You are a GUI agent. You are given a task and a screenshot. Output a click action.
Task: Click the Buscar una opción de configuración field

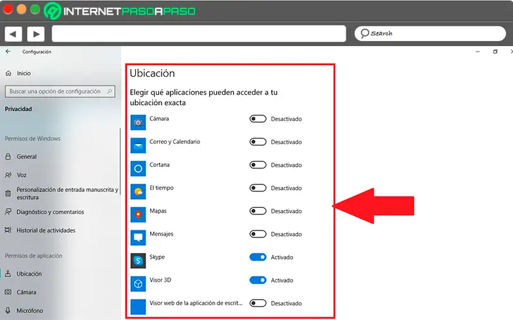[60, 92]
